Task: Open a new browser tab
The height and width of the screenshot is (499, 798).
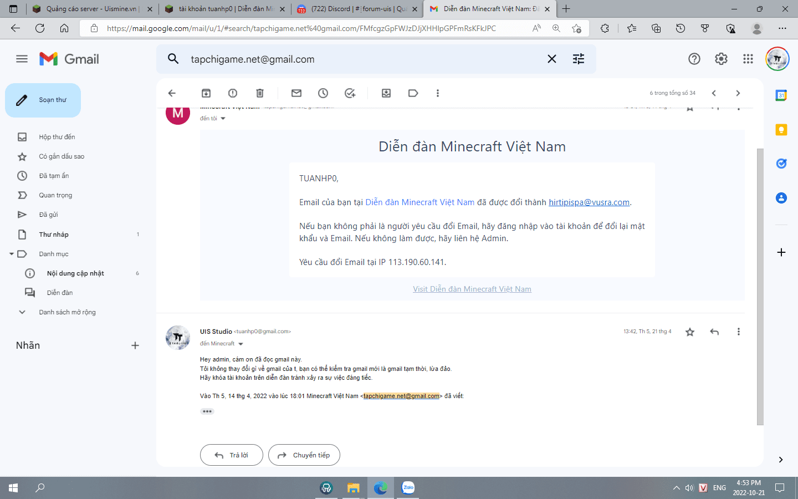Action: (566, 9)
